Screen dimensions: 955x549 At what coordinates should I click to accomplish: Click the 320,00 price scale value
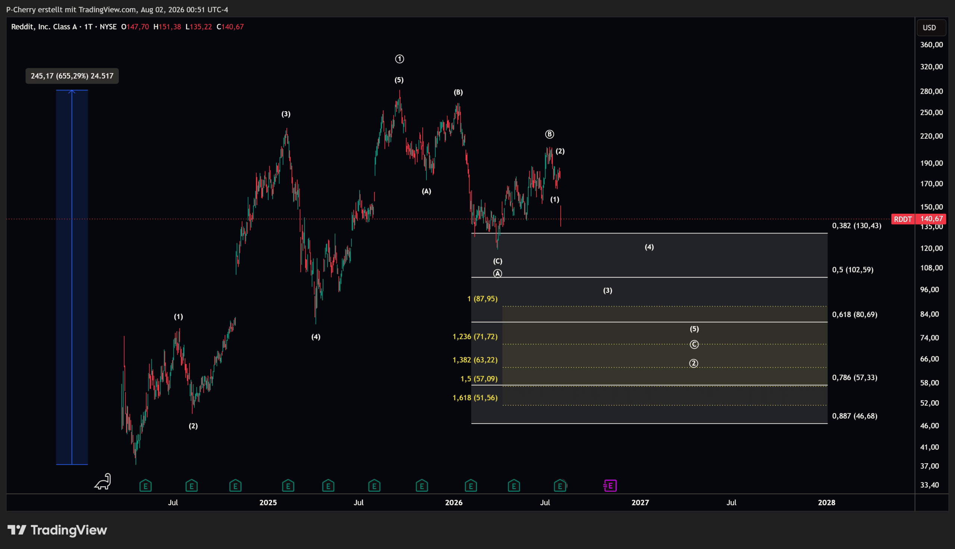tap(931, 67)
